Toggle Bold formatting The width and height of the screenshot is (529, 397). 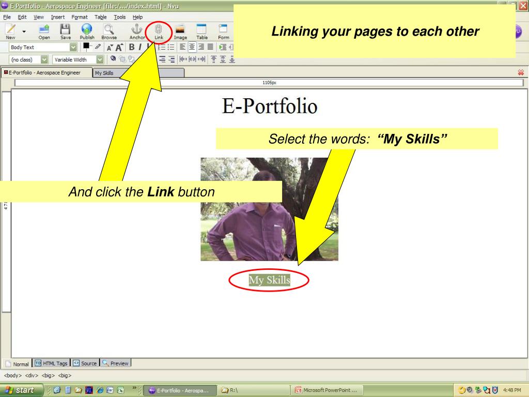[132, 47]
